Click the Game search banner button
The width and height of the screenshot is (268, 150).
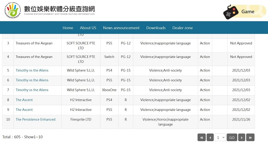coord(245,12)
